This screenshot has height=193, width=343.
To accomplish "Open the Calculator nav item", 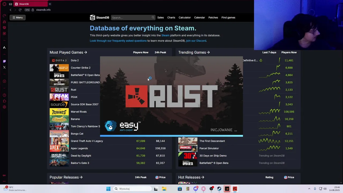I will coord(185,18).
